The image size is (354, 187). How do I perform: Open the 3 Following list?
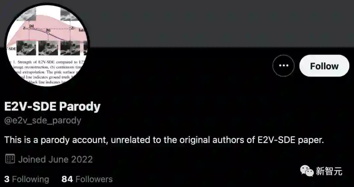27,179
